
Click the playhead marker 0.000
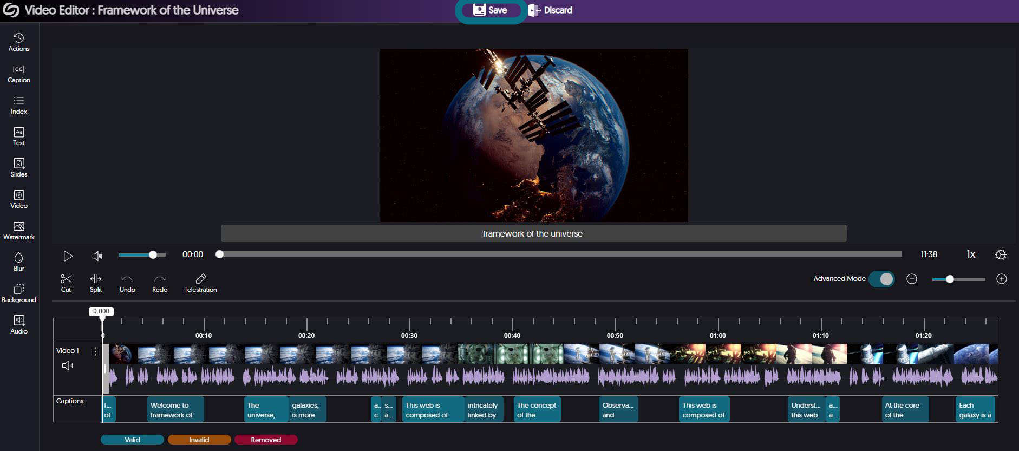[101, 311]
